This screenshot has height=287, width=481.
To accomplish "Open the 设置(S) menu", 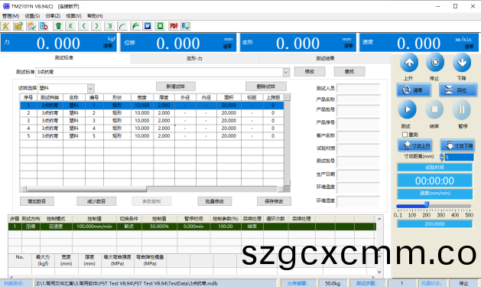I will 32,16.
